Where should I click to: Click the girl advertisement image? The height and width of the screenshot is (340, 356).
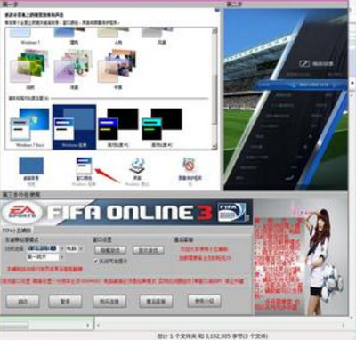[301, 258]
